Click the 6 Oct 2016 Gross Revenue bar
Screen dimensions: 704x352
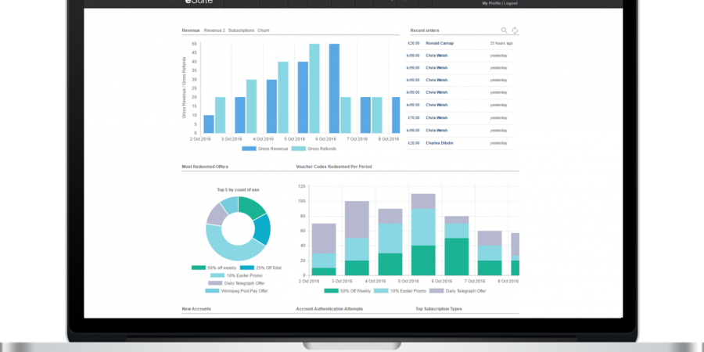coord(334,88)
